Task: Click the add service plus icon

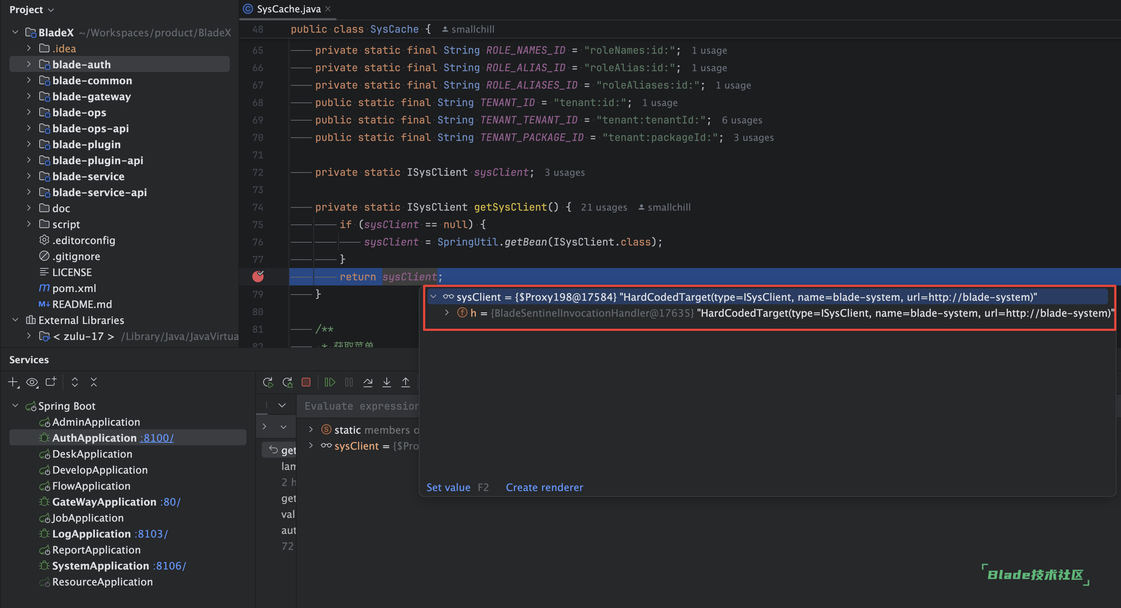Action: [x=13, y=382]
